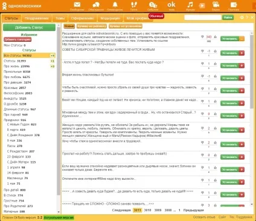Click red plus beside 'Отключите мне интернет' status
The image size is (256, 221).
tap(242, 182)
